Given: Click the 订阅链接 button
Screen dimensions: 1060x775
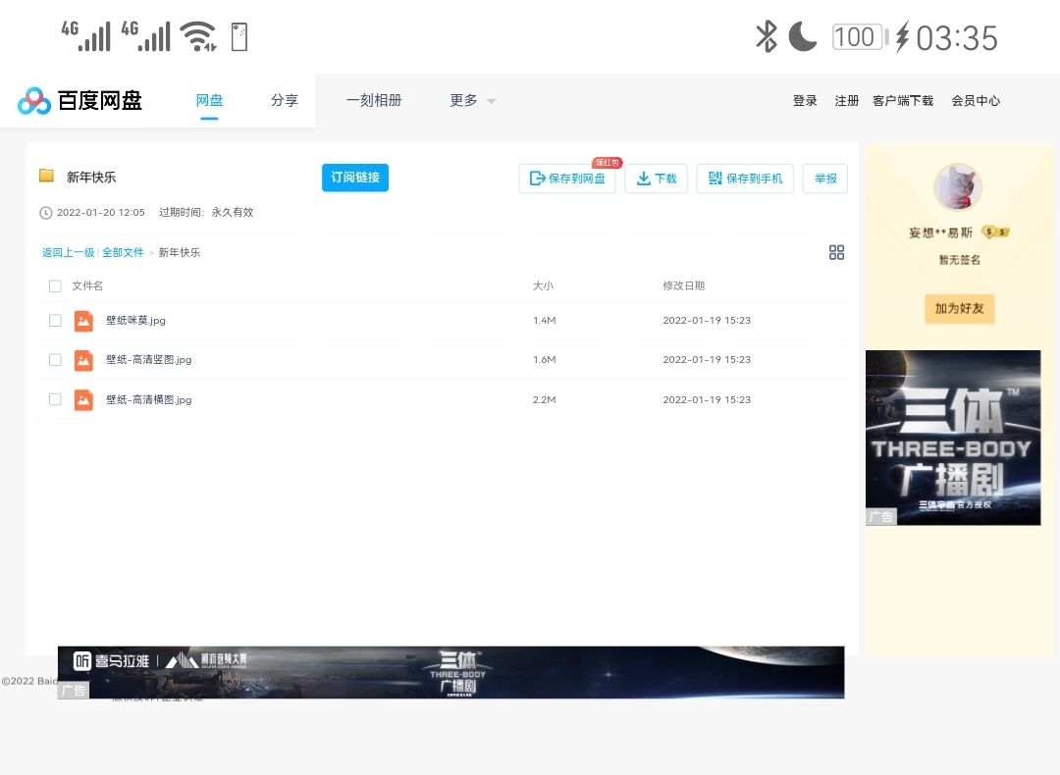Looking at the screenshot, I should pyautogui.click(x=355, y=178).
